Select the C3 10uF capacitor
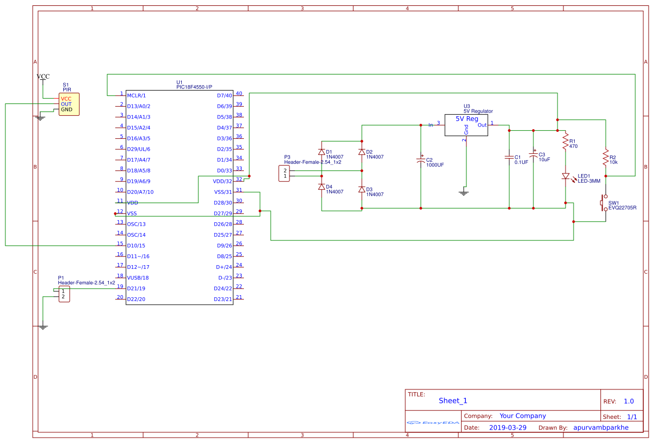The image size is (654, 443). [533, 155]
